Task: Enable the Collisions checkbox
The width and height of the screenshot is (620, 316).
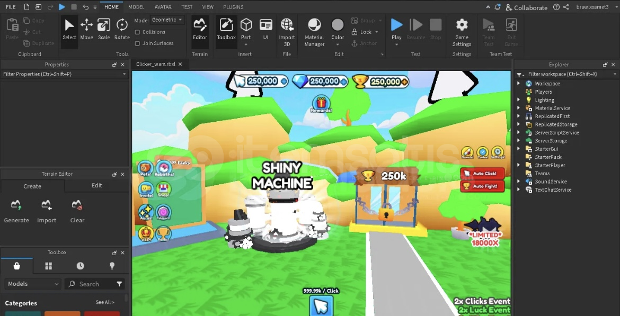Action: point(138,32)
